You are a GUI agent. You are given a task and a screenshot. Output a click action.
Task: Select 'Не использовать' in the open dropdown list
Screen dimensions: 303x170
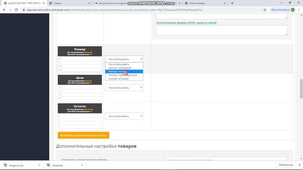pos(124,64)
